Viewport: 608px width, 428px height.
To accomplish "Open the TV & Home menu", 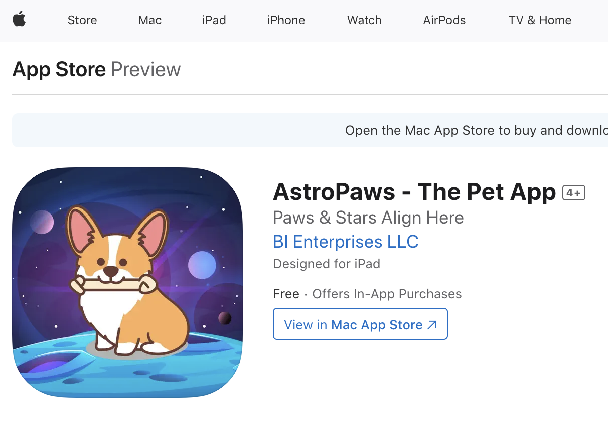I will point(540,20).
